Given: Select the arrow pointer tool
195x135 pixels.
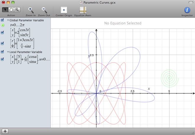Looking at the screenshot, I should [5, 9].
